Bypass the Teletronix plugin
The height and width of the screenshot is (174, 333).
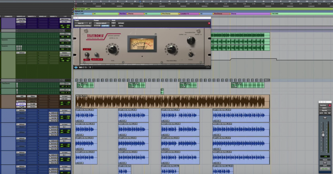[x=121, y=23]
